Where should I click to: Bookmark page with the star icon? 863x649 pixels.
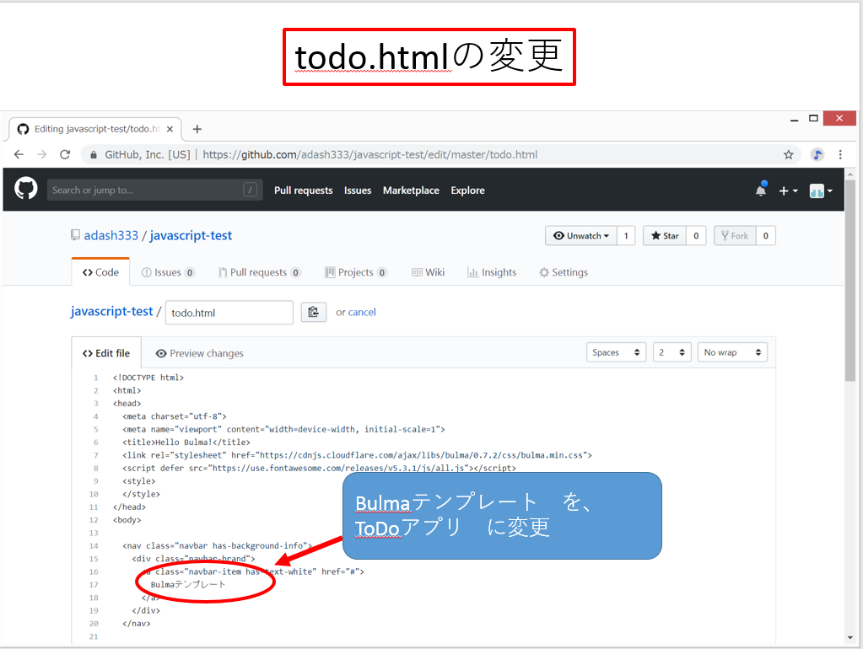pyautogui.click(x=789, y=154)
